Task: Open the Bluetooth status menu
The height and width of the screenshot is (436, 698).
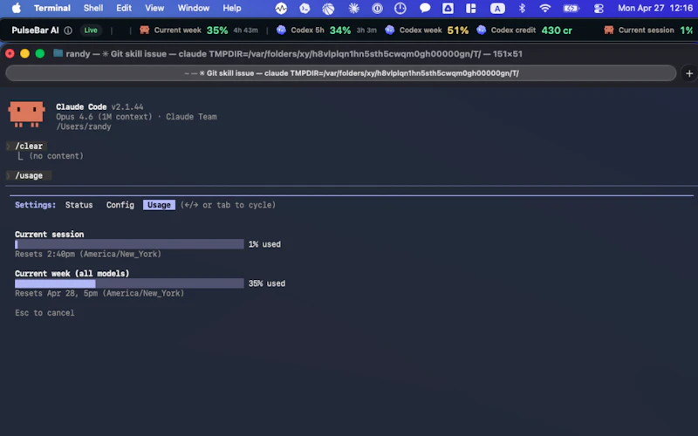Action: (x=522, y=8)
